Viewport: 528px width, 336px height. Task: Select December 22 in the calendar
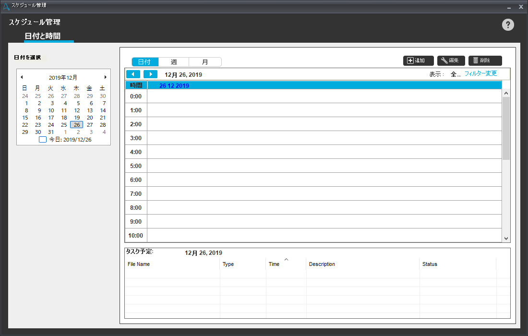[x=25, y=125]
